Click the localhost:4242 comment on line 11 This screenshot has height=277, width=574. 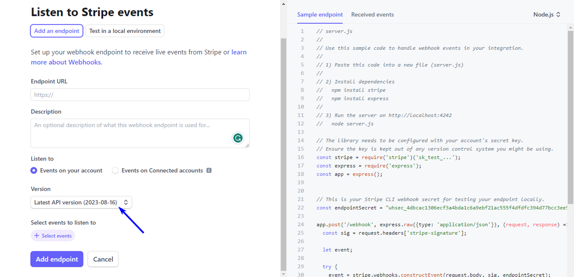pos(384,115)
